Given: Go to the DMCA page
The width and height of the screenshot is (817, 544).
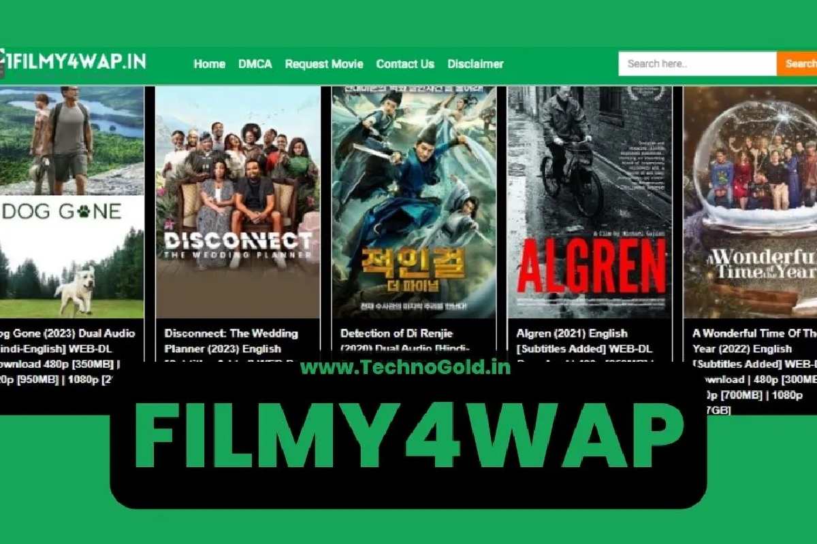Looking at the screenshot, I should [255, 64].
